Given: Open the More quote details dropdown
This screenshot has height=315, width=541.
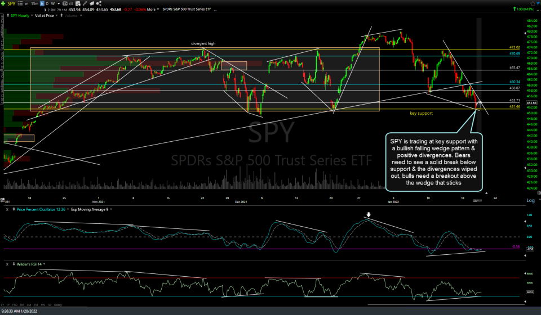Looking at the screenshot, I should point(153,10).
